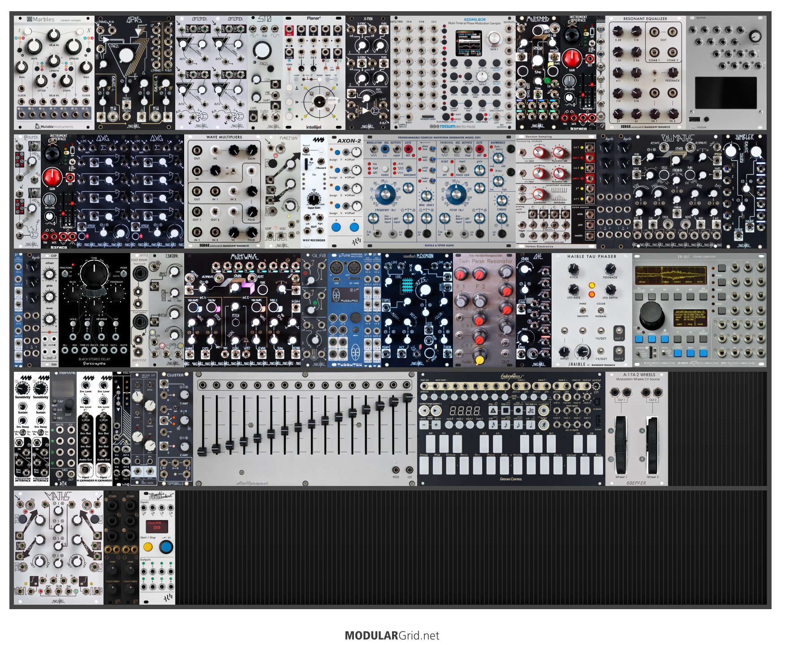Click the Erica Synths logo on Black Stereo Delay
The width and height of the screenshot is (785, 645).
point(94,363)
